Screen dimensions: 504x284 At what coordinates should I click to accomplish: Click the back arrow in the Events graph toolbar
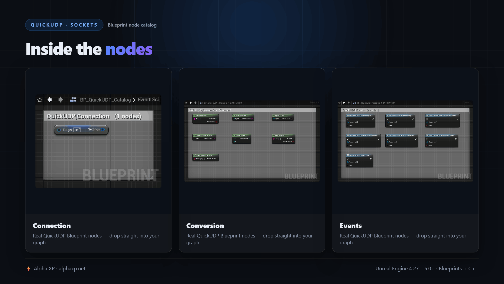[344, 103]
